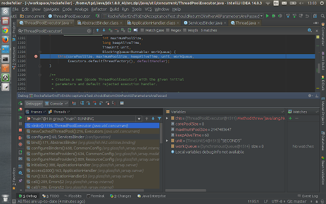Open Changes tool window button

(121, 196)
